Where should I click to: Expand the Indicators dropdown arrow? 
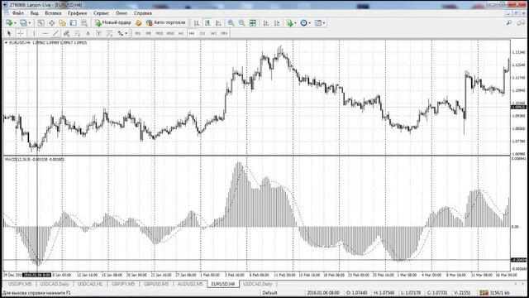click(x=296, y=23)
